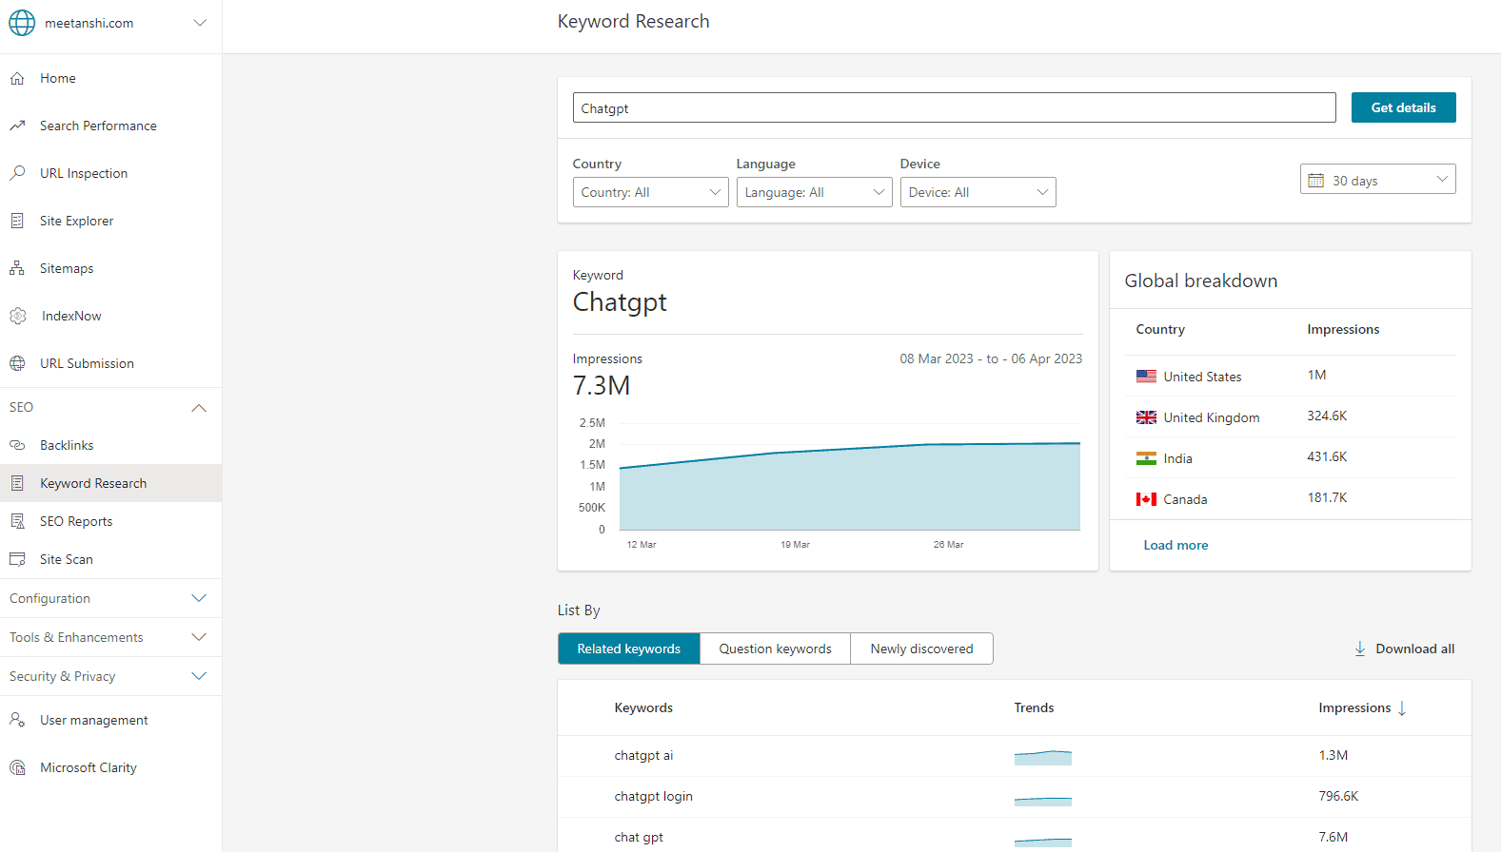Click the URL Inspection magnifier icon

pos(17,173)
